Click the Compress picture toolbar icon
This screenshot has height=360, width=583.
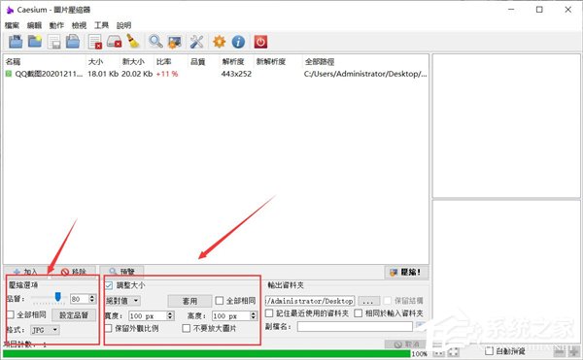tap(174, 42)
